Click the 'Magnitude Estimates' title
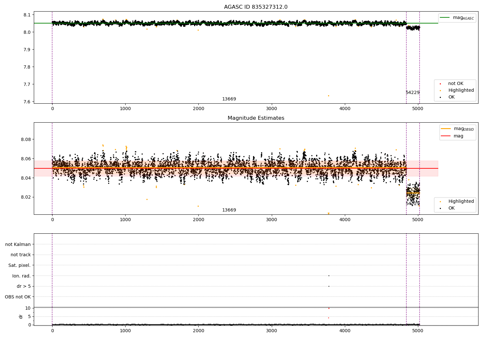 (256, 118)
